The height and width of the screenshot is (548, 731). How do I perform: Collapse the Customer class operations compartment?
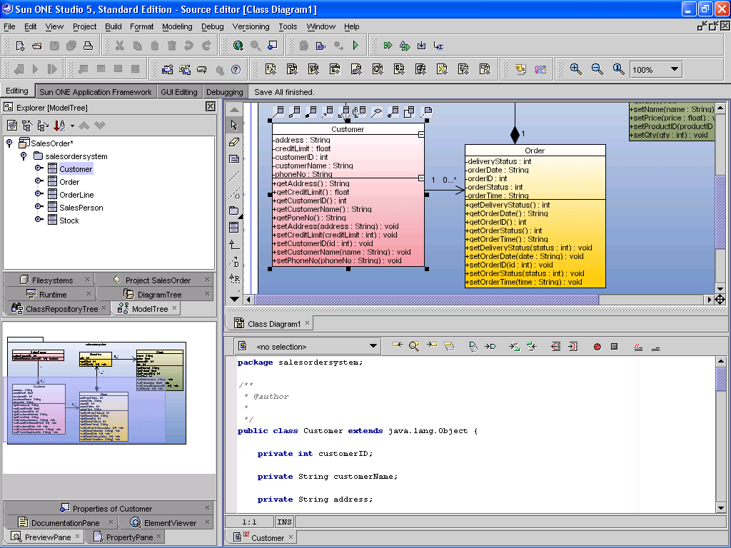coord(421,178)
